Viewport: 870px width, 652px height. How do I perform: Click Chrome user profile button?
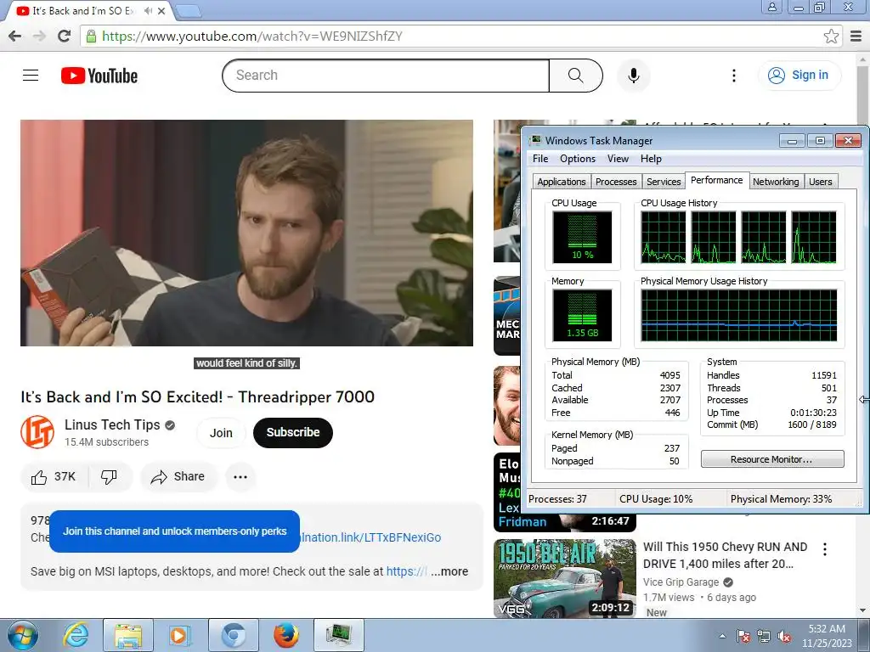point(771,7)
